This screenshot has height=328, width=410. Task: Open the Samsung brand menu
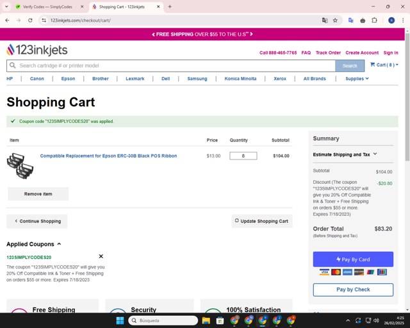point(197,79)
